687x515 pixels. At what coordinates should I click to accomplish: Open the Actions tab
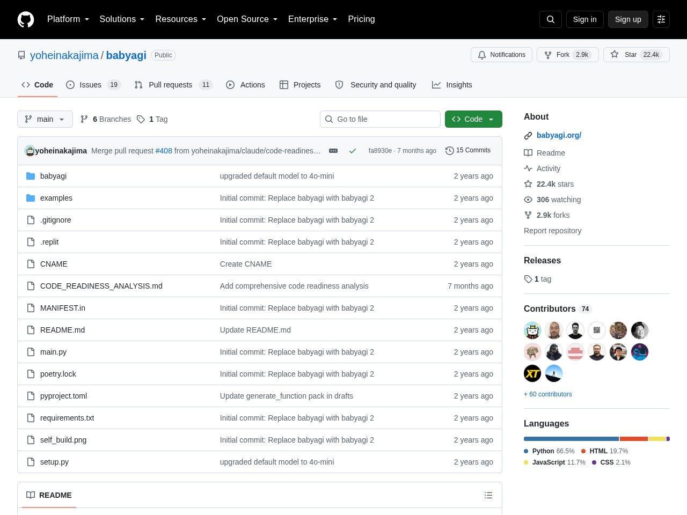246,85
